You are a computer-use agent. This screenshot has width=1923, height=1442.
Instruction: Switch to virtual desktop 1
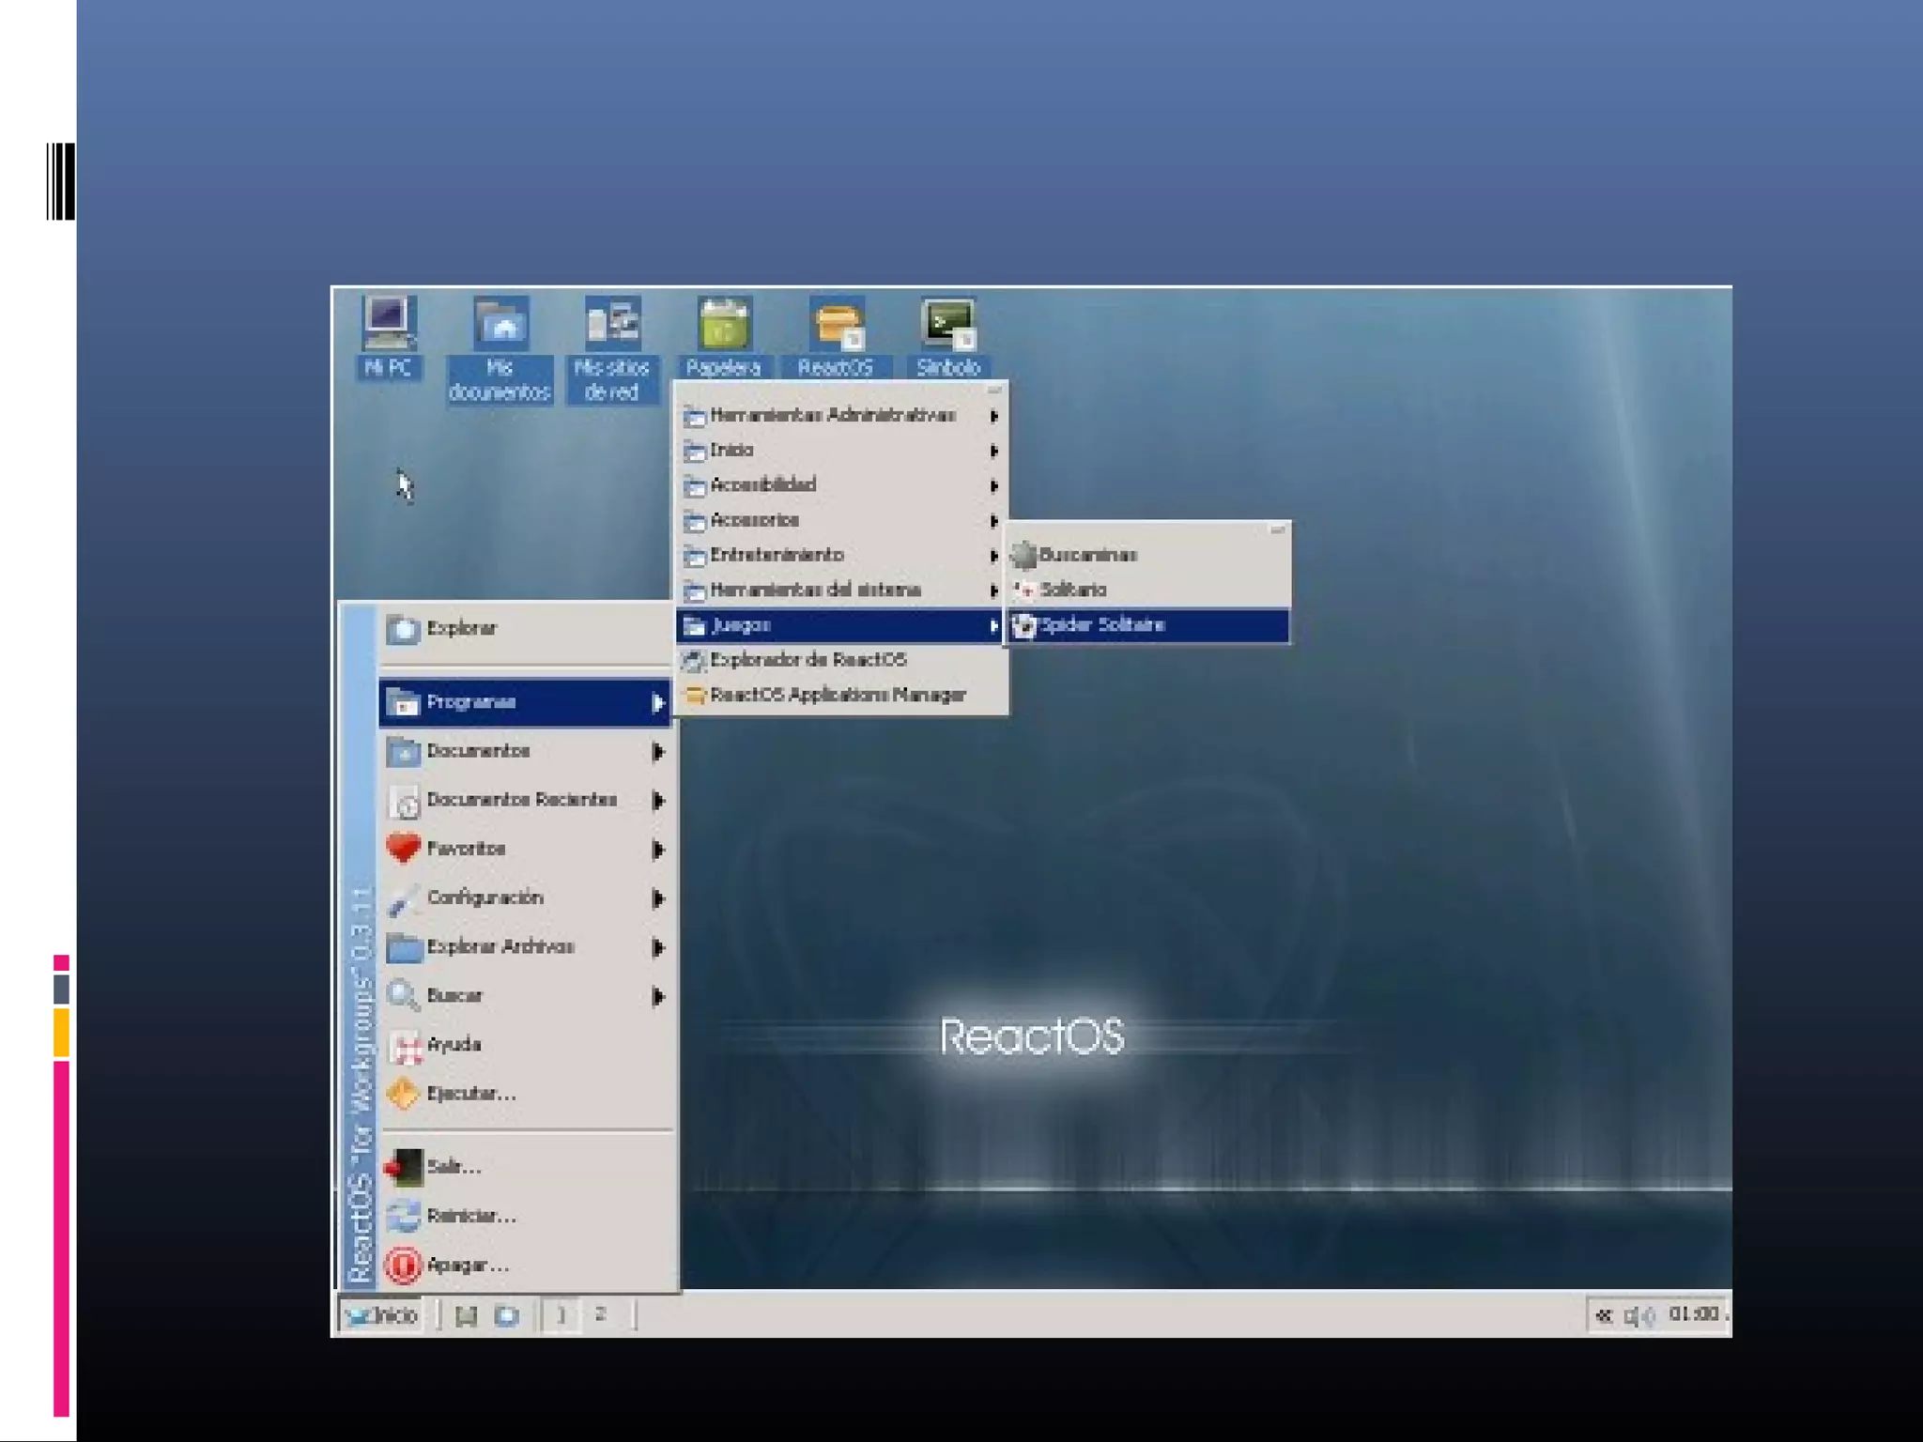click(x=562, y=1315)
